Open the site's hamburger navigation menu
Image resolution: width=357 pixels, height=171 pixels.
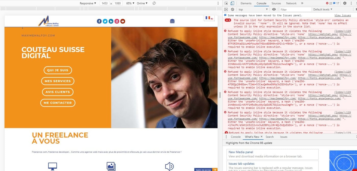[172, 21]
